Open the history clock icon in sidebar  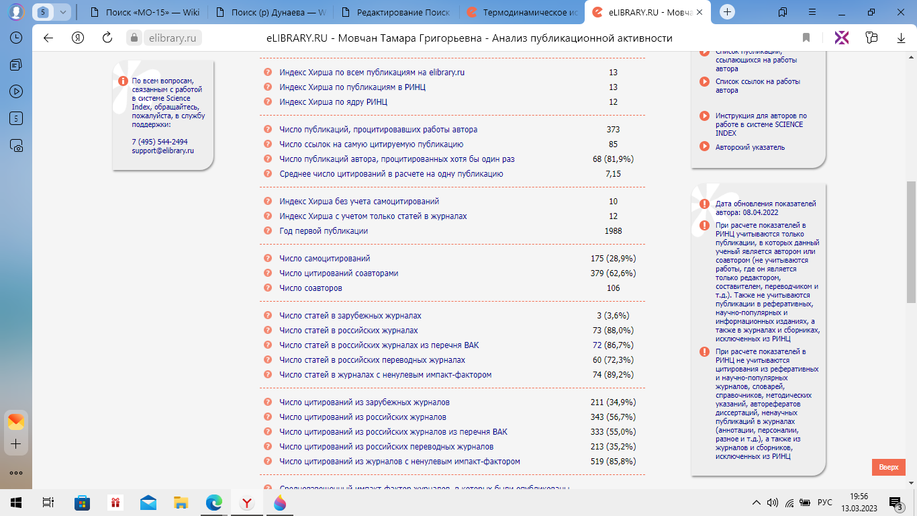pos(16,38)
